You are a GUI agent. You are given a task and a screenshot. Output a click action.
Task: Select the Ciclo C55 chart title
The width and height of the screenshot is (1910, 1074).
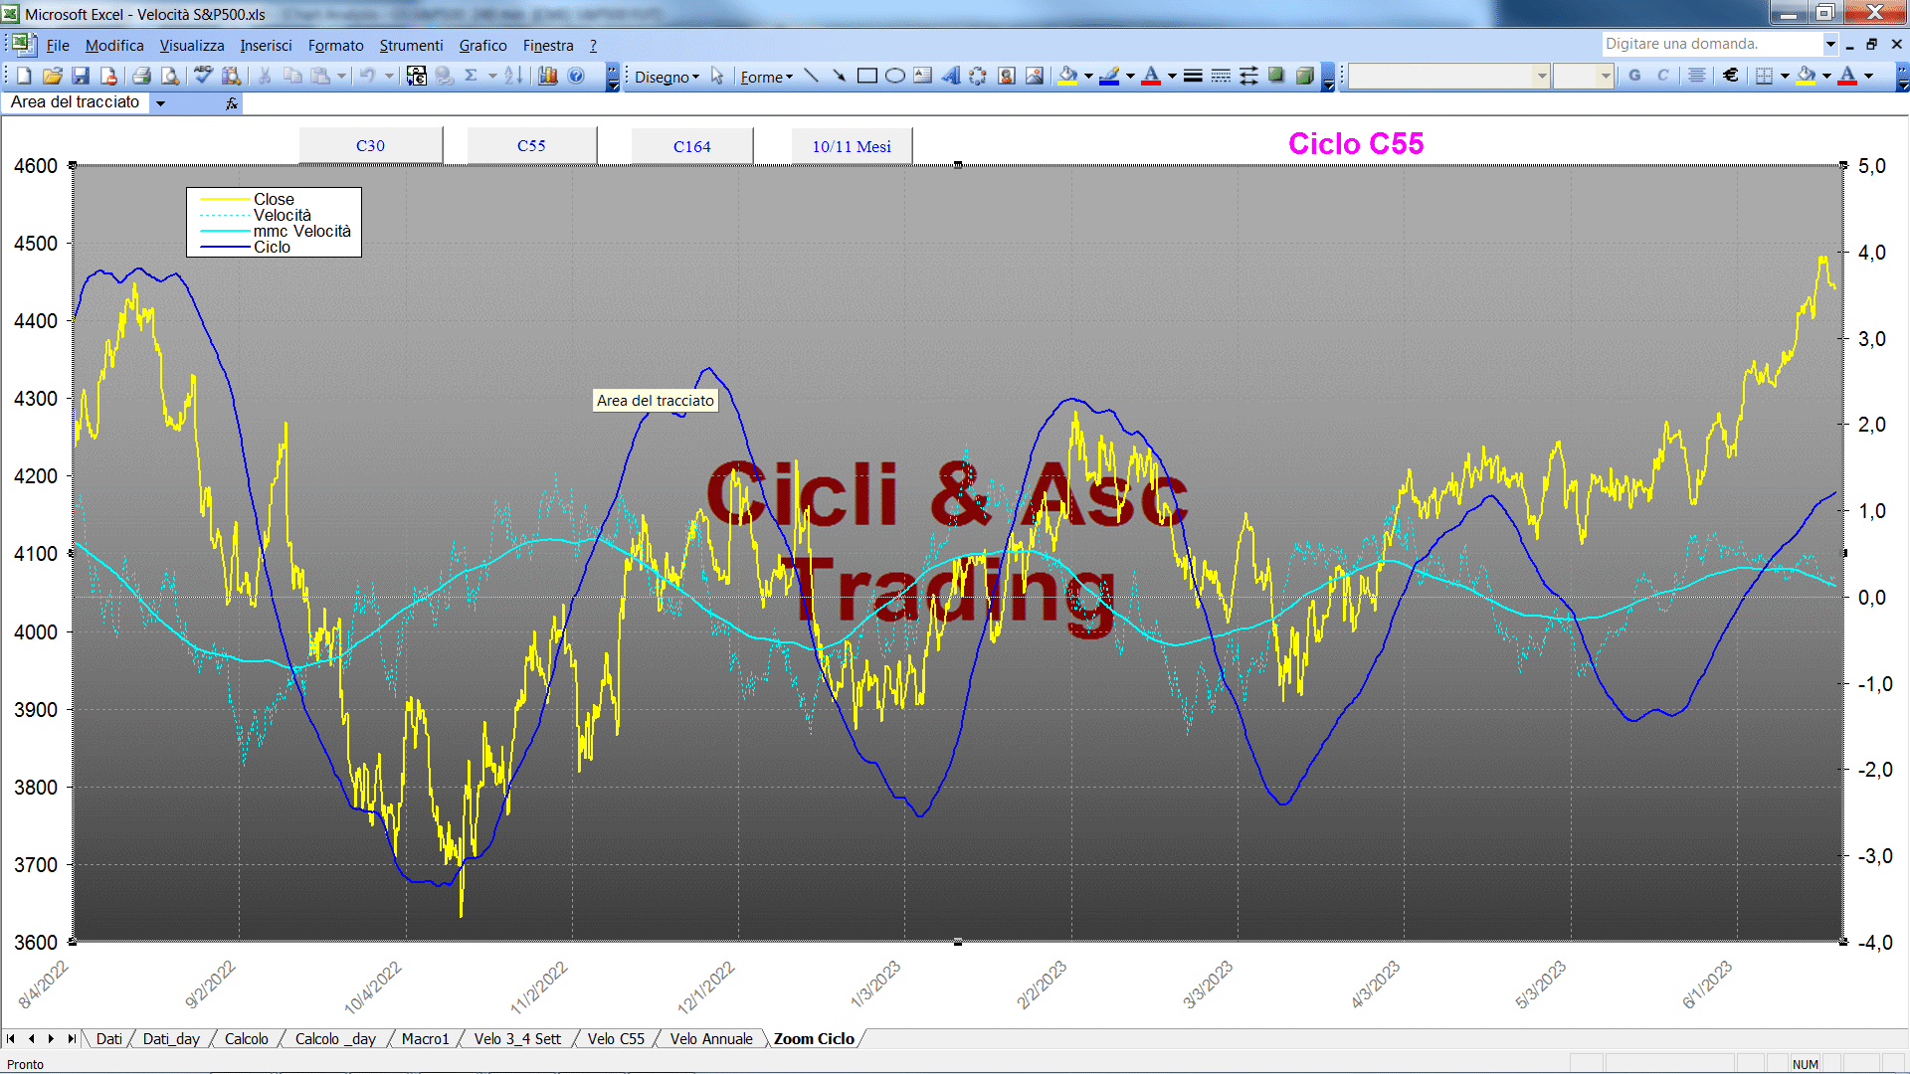pyautogui.click(x=1356, y=143)
